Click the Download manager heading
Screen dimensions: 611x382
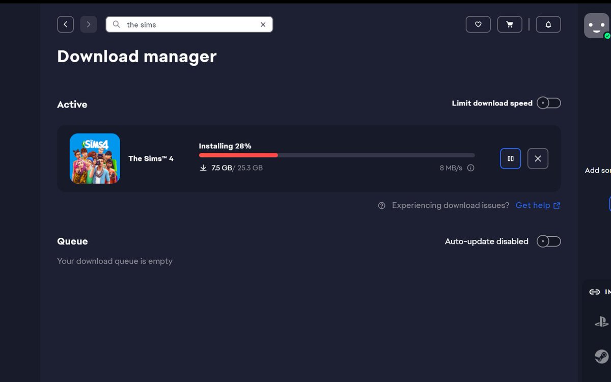137,56
